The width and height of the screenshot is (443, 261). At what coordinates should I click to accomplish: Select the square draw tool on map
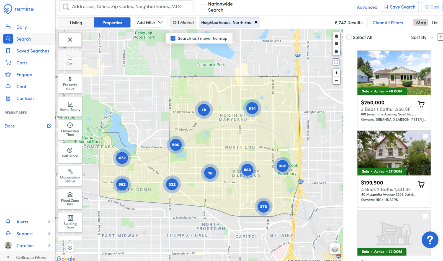pos(336,44)
